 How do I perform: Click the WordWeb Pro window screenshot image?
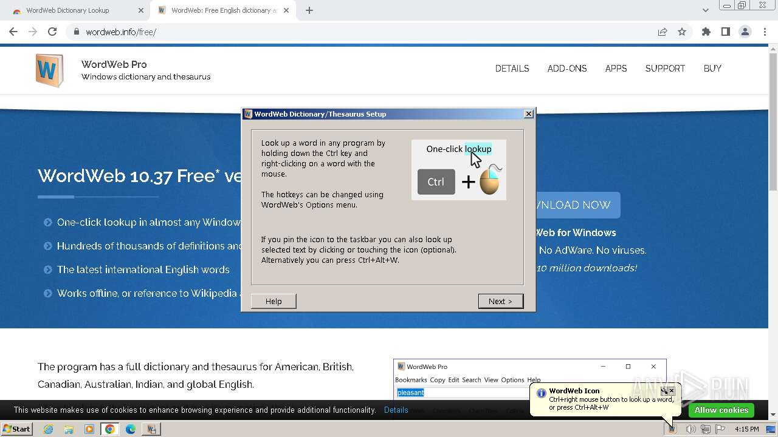point(529,379)
